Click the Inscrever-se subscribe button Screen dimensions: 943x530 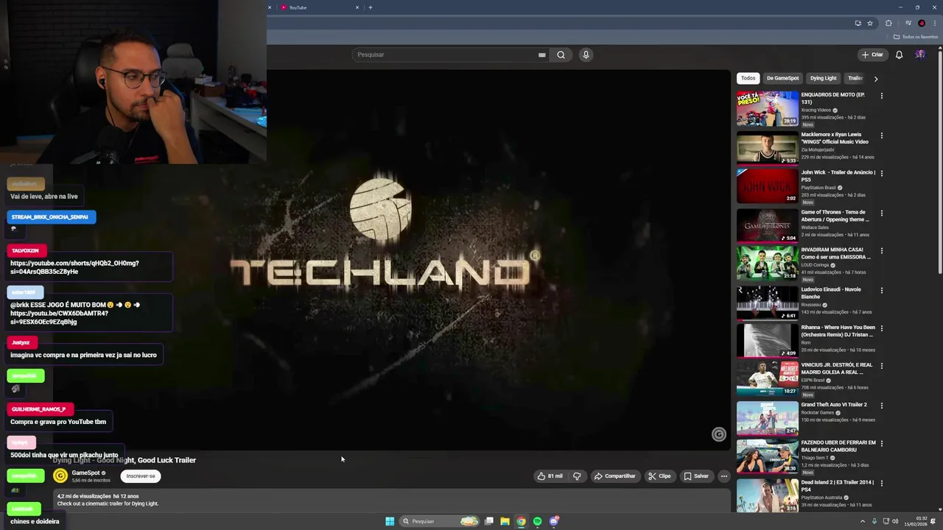tap(141, 476)
